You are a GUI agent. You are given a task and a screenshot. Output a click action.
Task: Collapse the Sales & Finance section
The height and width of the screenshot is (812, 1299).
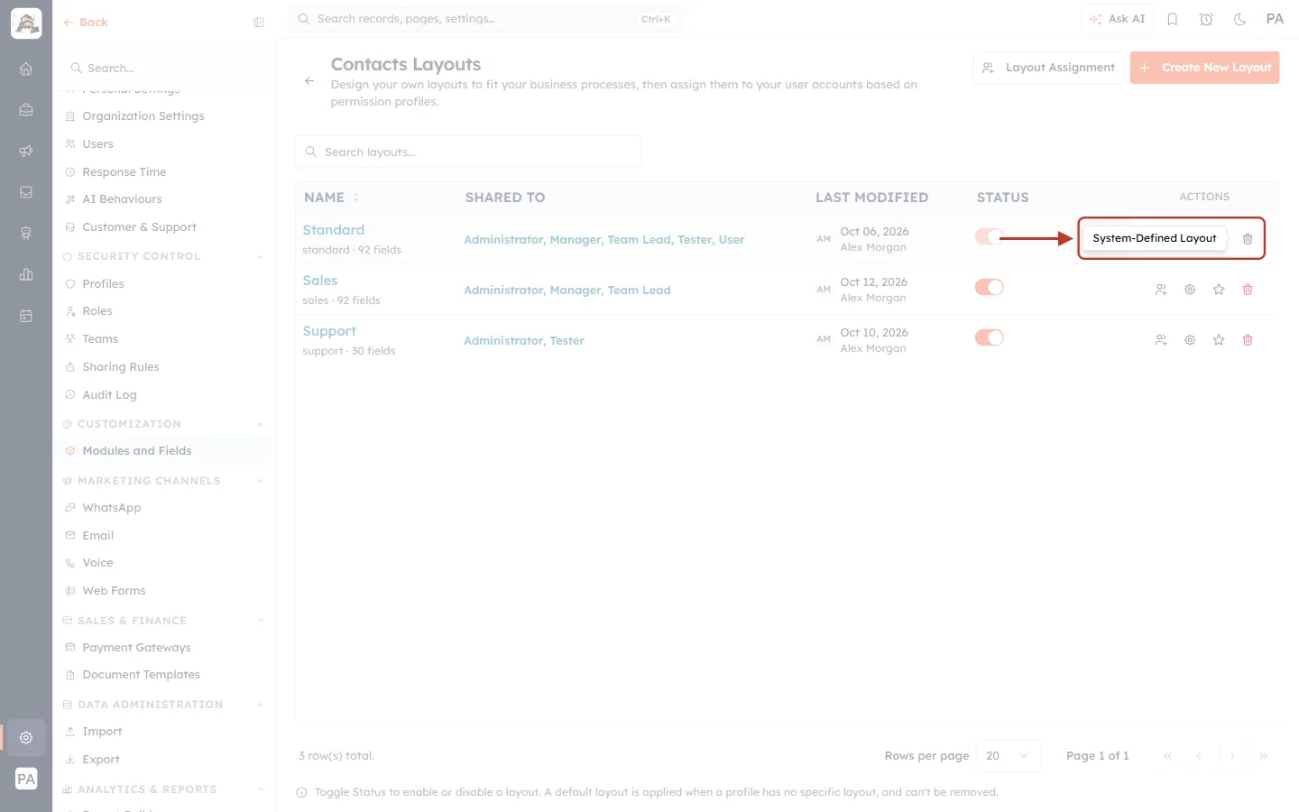(x=261, y=621)
